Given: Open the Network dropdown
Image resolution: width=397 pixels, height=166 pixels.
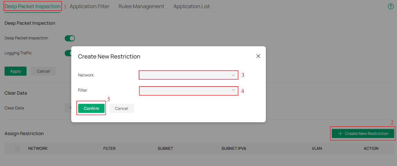Looking at the screenshot, I should tap(189, 75).
